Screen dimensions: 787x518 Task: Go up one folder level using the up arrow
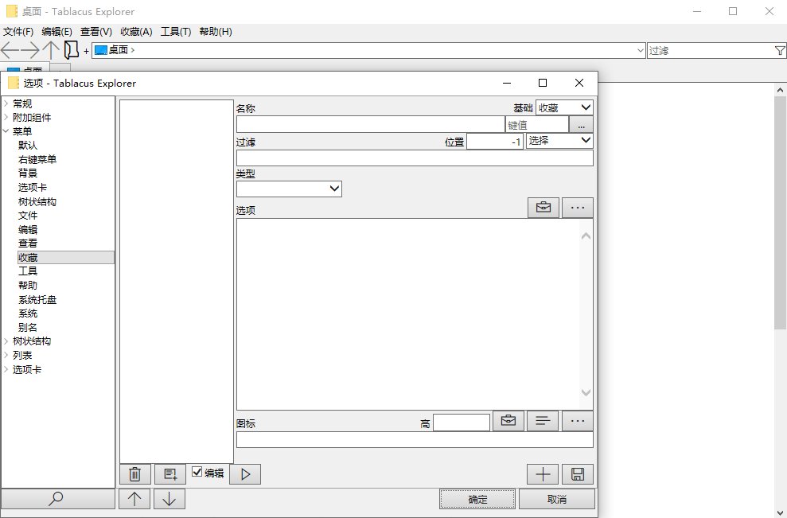coord(51,50)
